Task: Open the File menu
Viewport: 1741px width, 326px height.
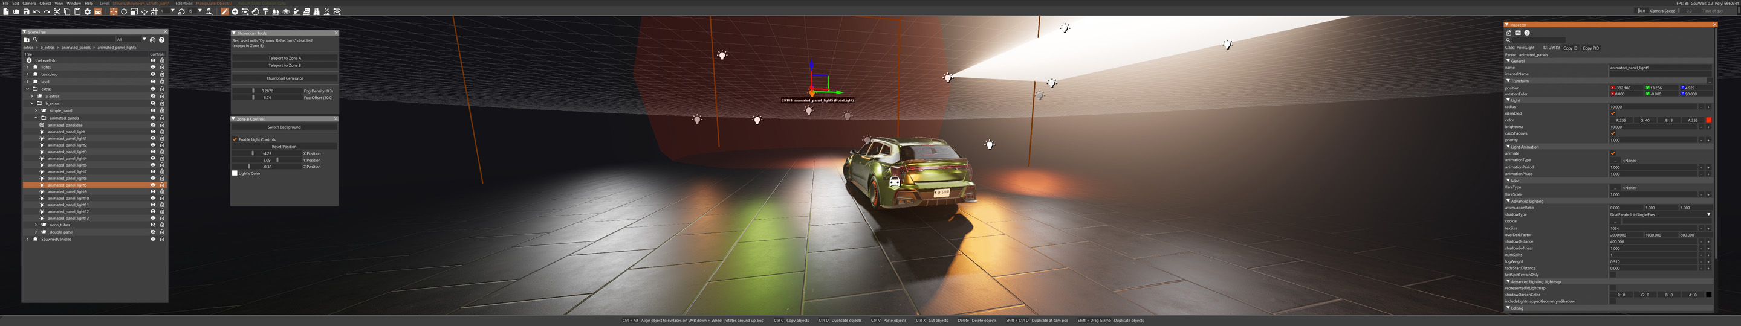Action: pyautogui.click(x=5, y=4)
